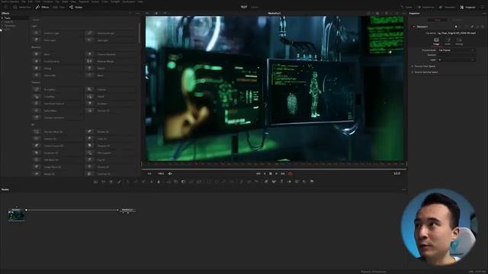Viewport: 488px width, 274px height.
Task: Toggle the Nodes panel button
Action: pos(76,7)
